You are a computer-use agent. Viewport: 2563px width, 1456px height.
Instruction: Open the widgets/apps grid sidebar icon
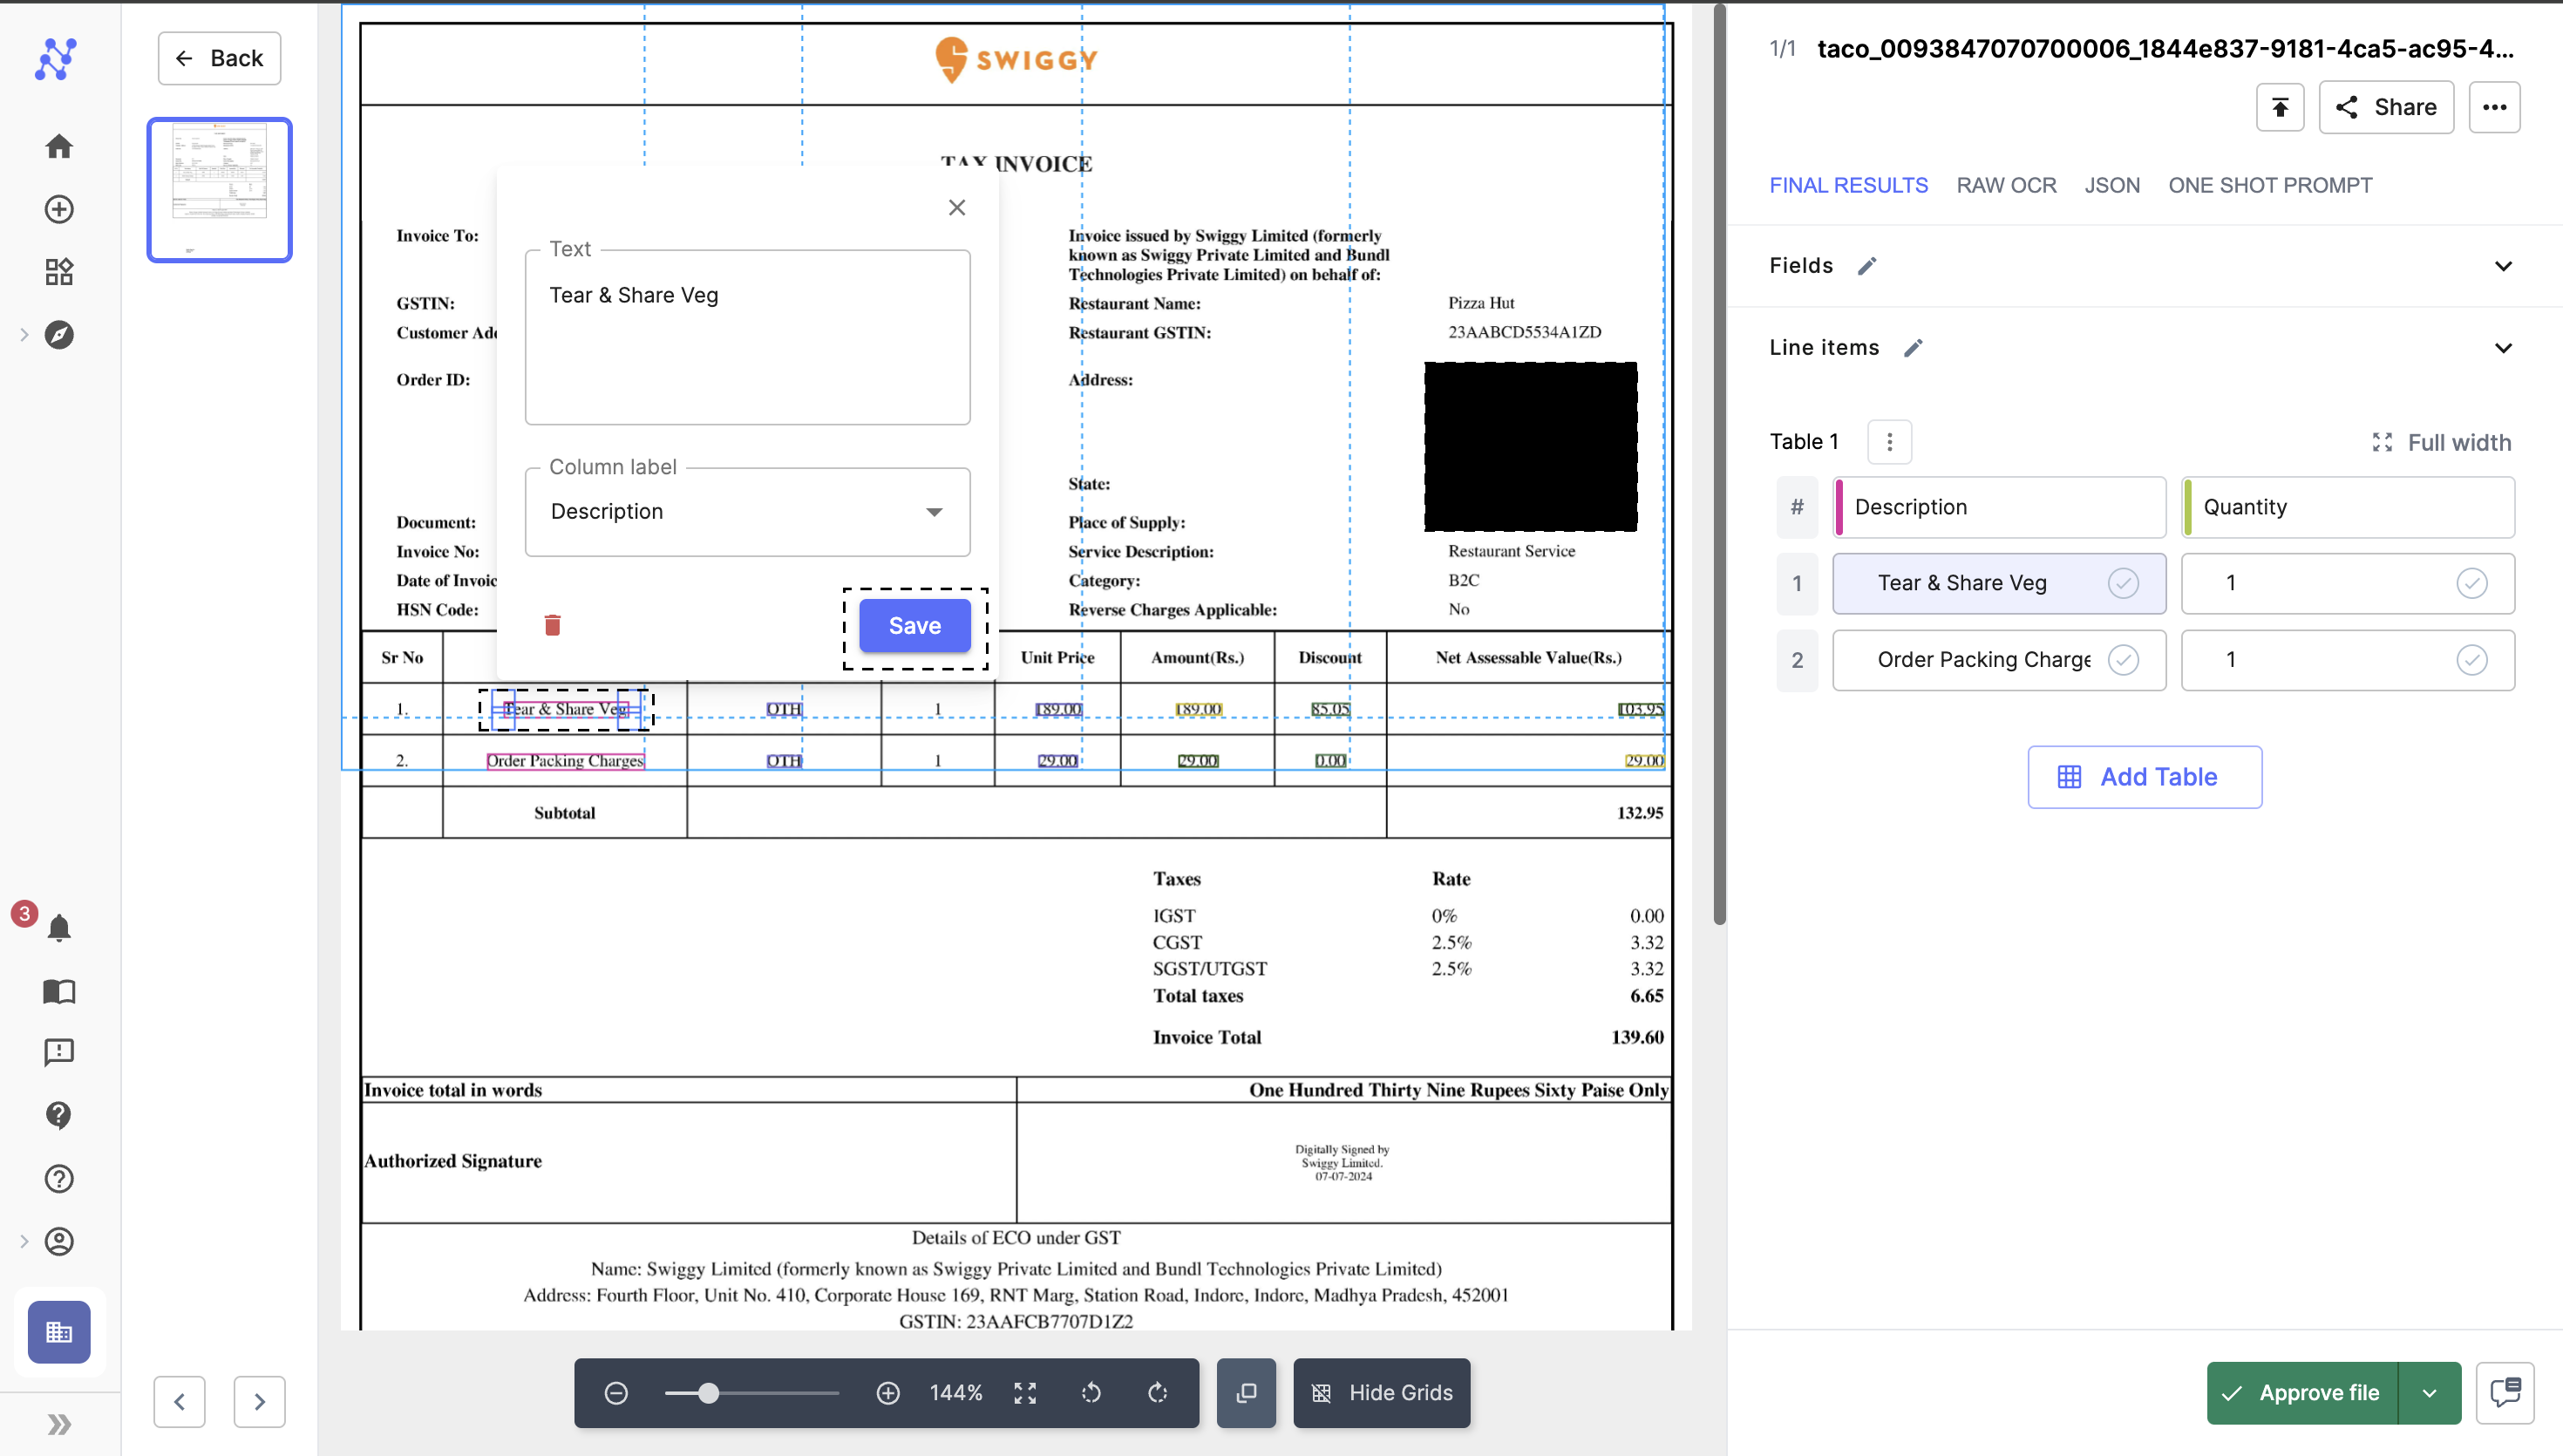tap(59, 272)
